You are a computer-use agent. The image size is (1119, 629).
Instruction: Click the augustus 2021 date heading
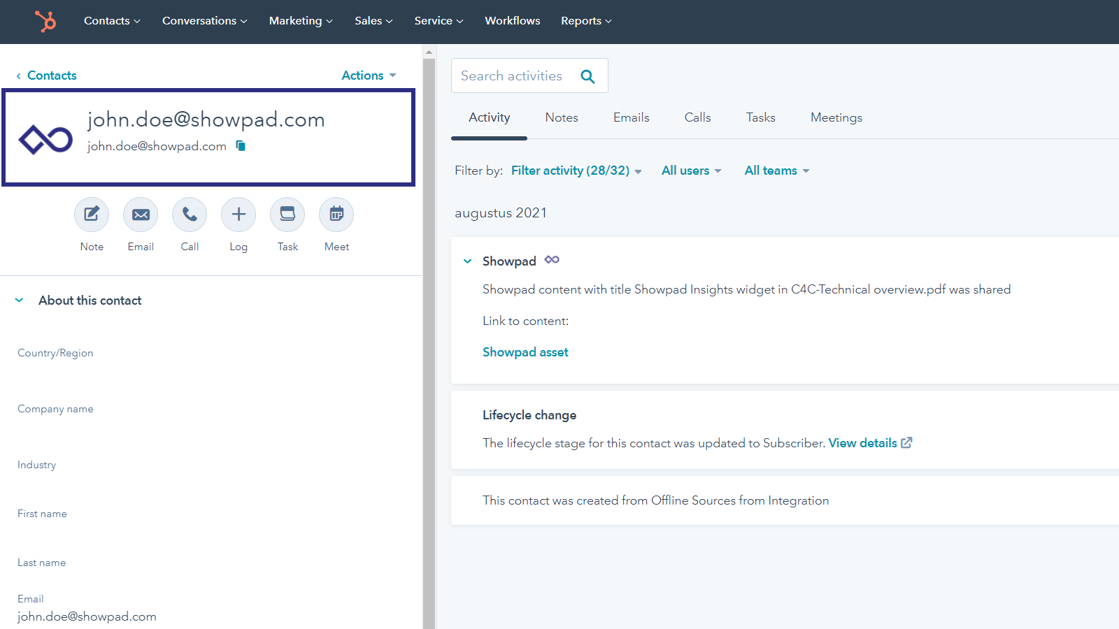(x=501, y=213)
